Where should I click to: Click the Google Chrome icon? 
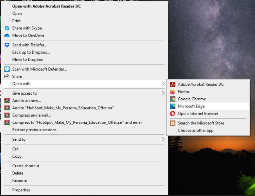172,99
